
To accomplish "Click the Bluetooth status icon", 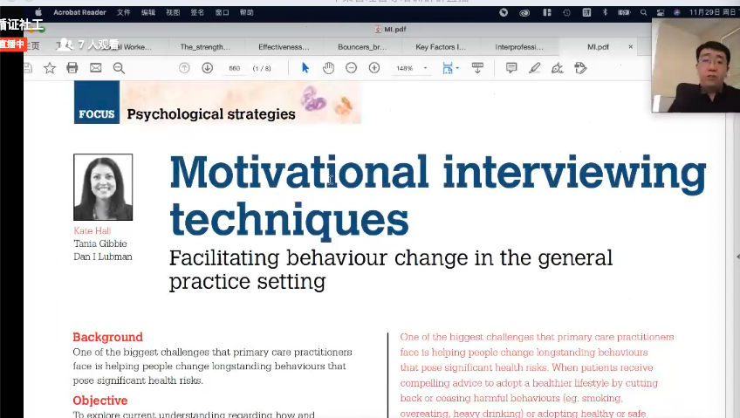I will [605, 12].
